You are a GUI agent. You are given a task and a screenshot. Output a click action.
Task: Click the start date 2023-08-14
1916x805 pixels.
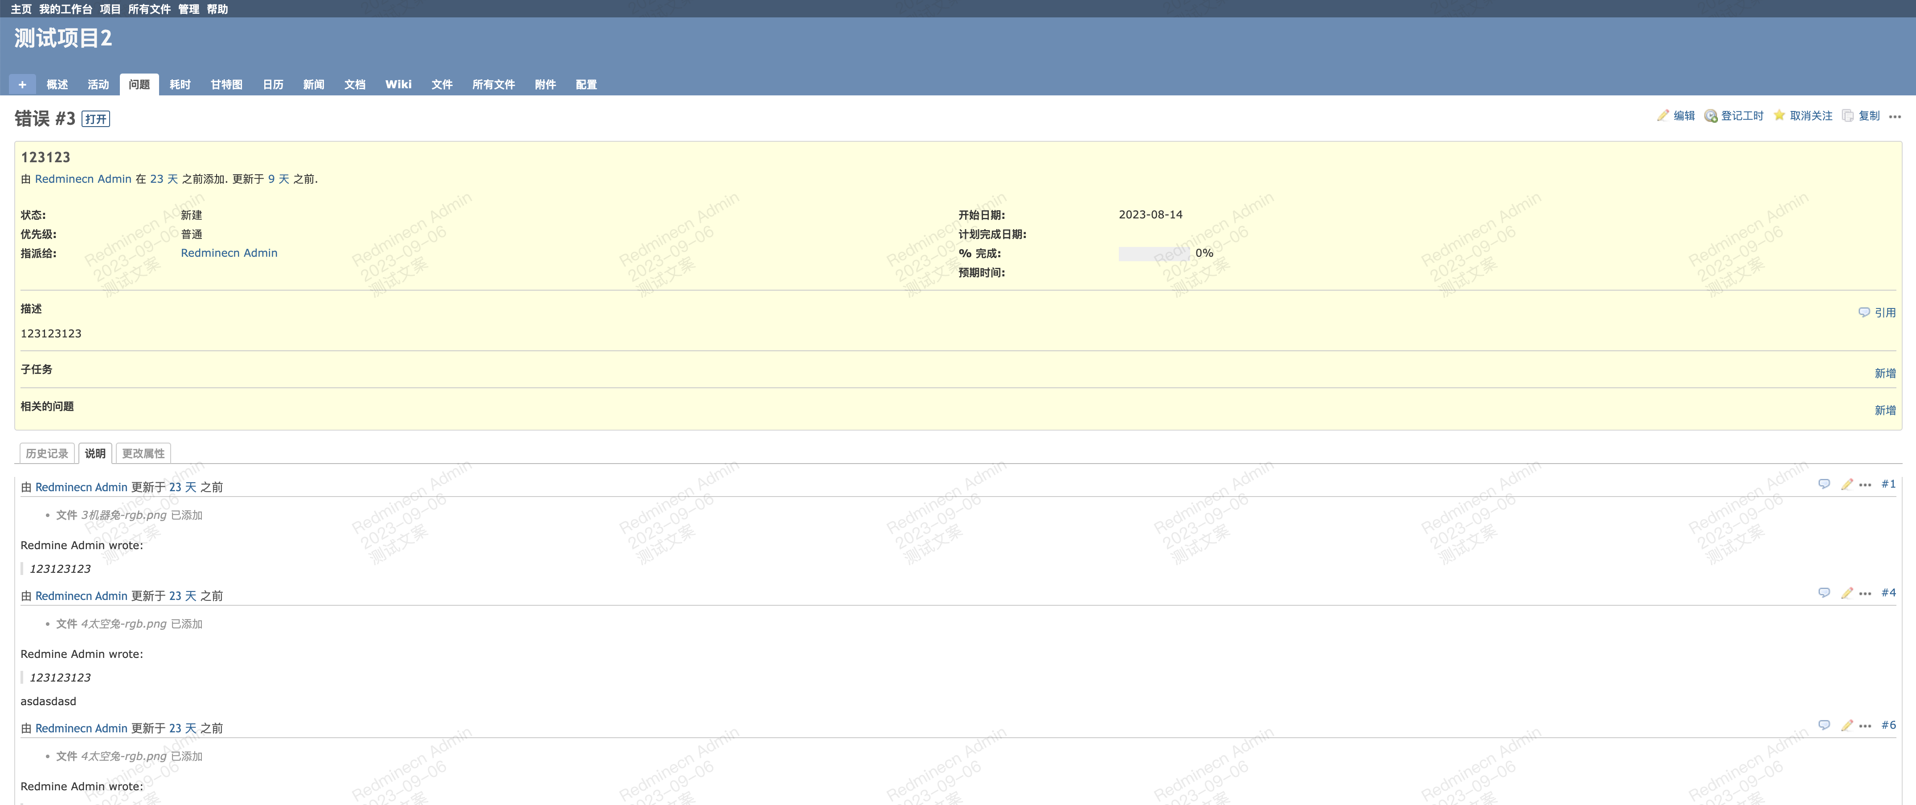coord(1150,215)
